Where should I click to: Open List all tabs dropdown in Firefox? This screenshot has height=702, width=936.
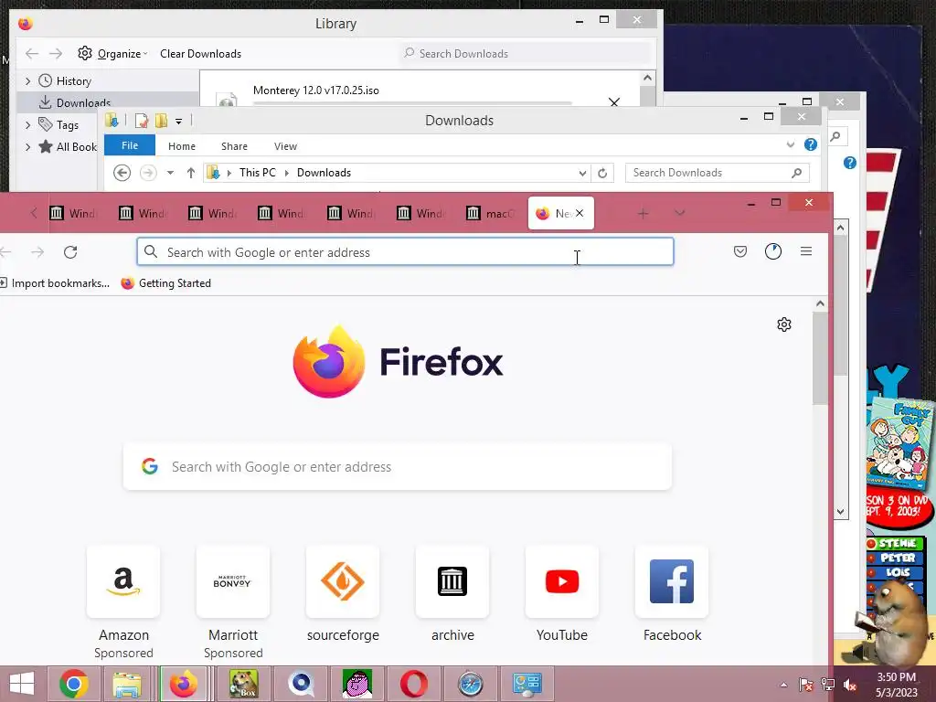coord(679,213)
